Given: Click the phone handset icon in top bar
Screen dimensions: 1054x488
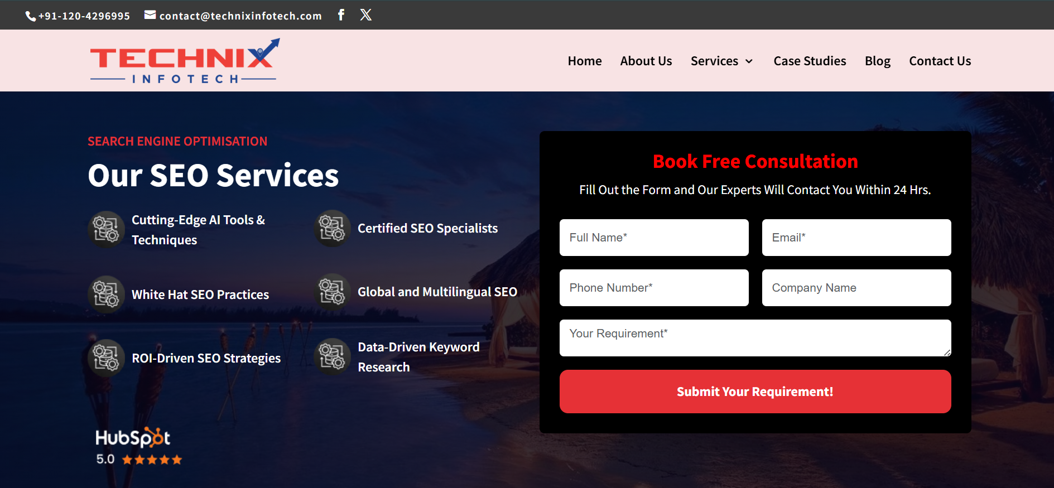Looking at the screenshot, I should [x=31, y=17].
